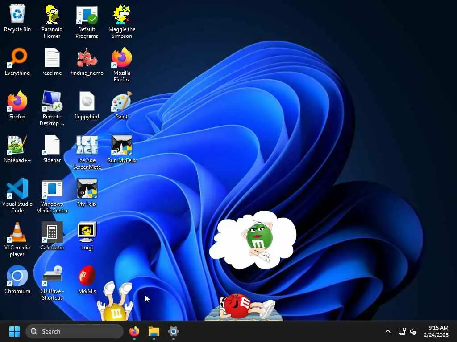
Task: Show hidden system tray icons
Action: pos(388,331)
